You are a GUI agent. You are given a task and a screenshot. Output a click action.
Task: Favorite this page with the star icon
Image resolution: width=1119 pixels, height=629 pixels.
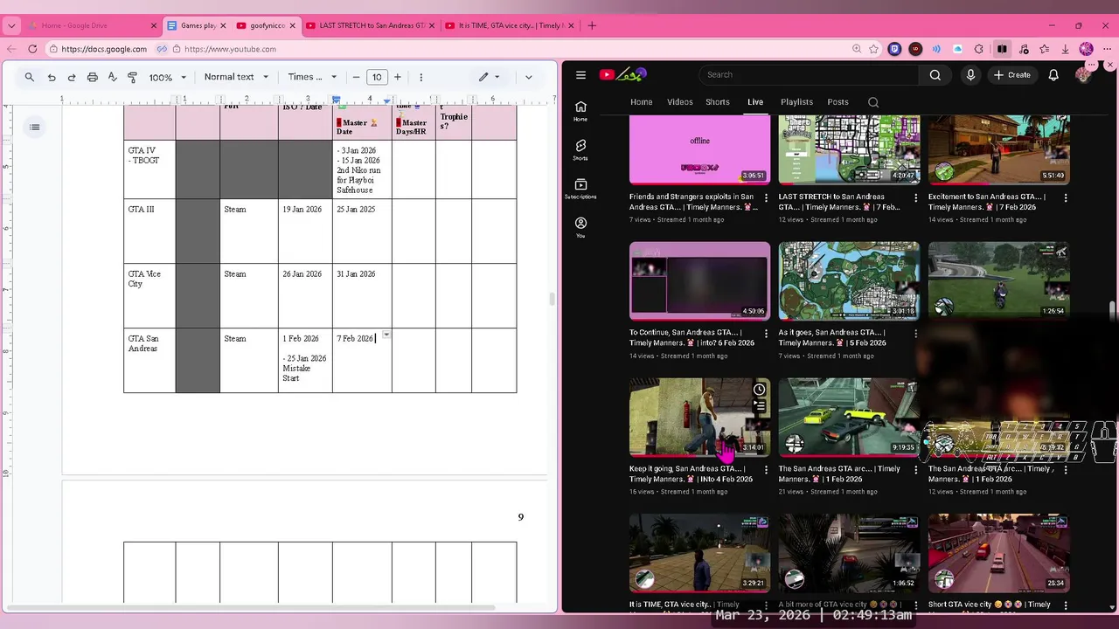875,49
